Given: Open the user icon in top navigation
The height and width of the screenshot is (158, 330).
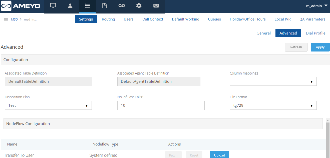Looking at the screenshot, I should coord(70,6).
